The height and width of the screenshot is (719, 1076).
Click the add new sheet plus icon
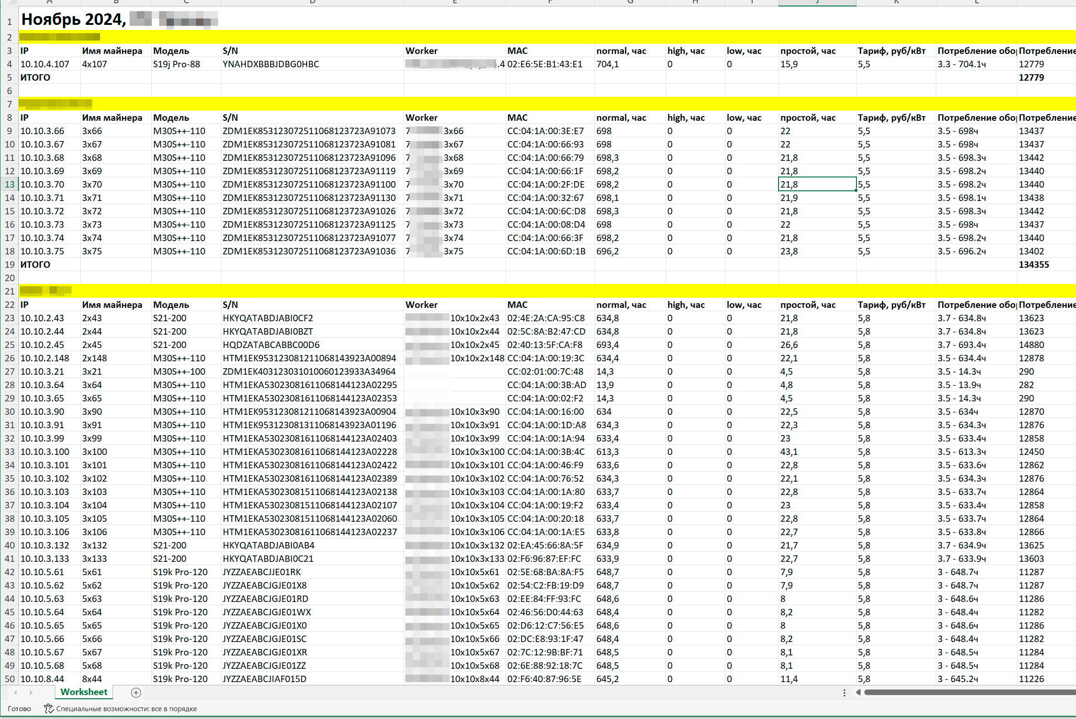pyautogui.click(x=136, y=692)
